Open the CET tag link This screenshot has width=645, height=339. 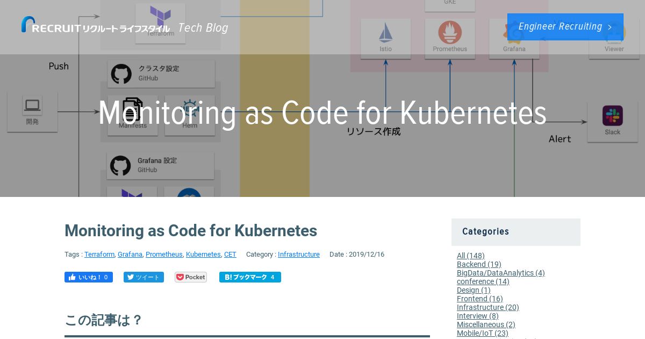coord(230,255)
